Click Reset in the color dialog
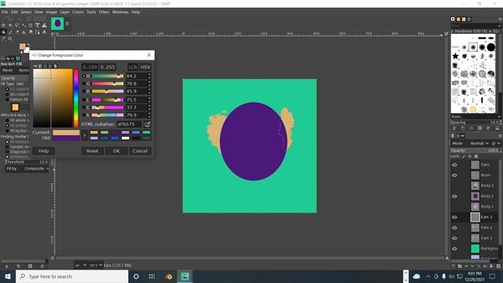The image size is (503, 283). (x=92, y=151)
